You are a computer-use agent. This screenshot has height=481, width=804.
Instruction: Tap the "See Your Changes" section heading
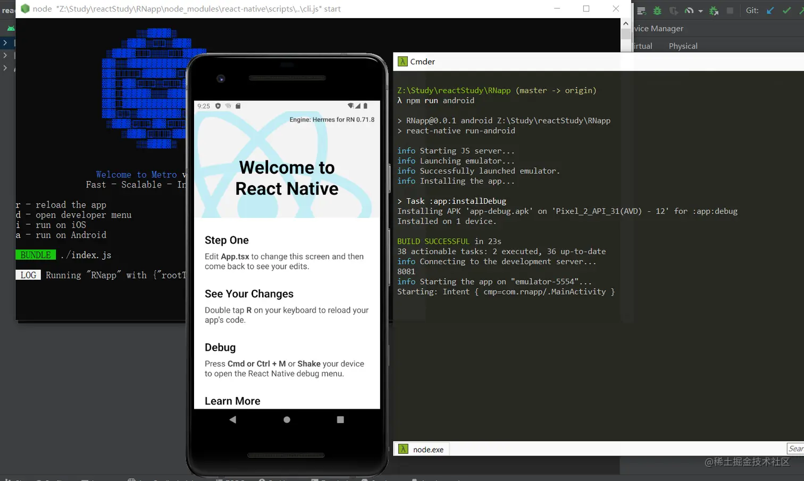(x=249, y=294)
